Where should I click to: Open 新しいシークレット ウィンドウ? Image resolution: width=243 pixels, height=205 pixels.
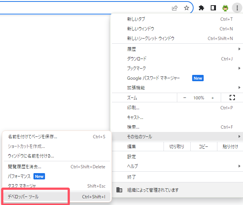click(x=177, y=38)
